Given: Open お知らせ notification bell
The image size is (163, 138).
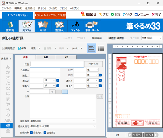Looking at the screenshot, I should [83, 14].
